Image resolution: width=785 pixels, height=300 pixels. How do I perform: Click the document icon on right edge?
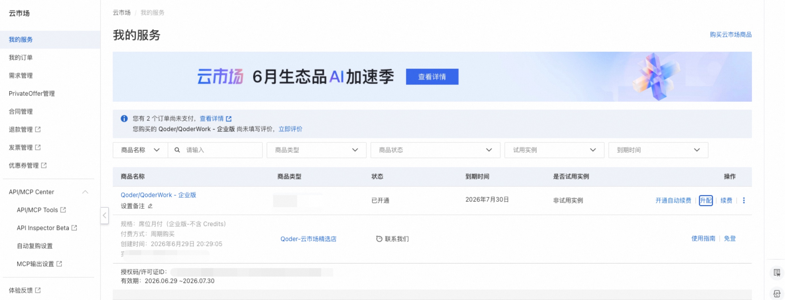(x=777, y=272)
